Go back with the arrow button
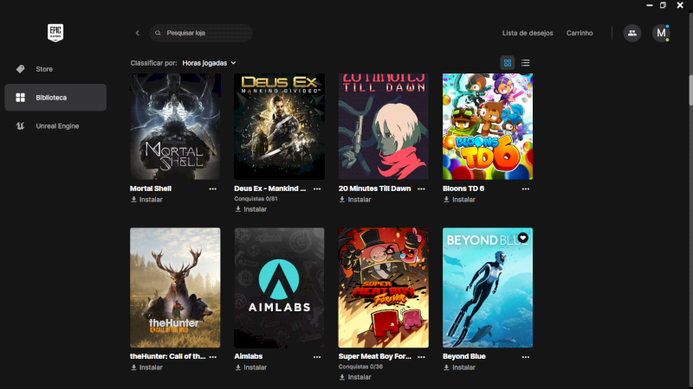The width and height of the screenshot is (693, 389). click(x=138, y=33)
